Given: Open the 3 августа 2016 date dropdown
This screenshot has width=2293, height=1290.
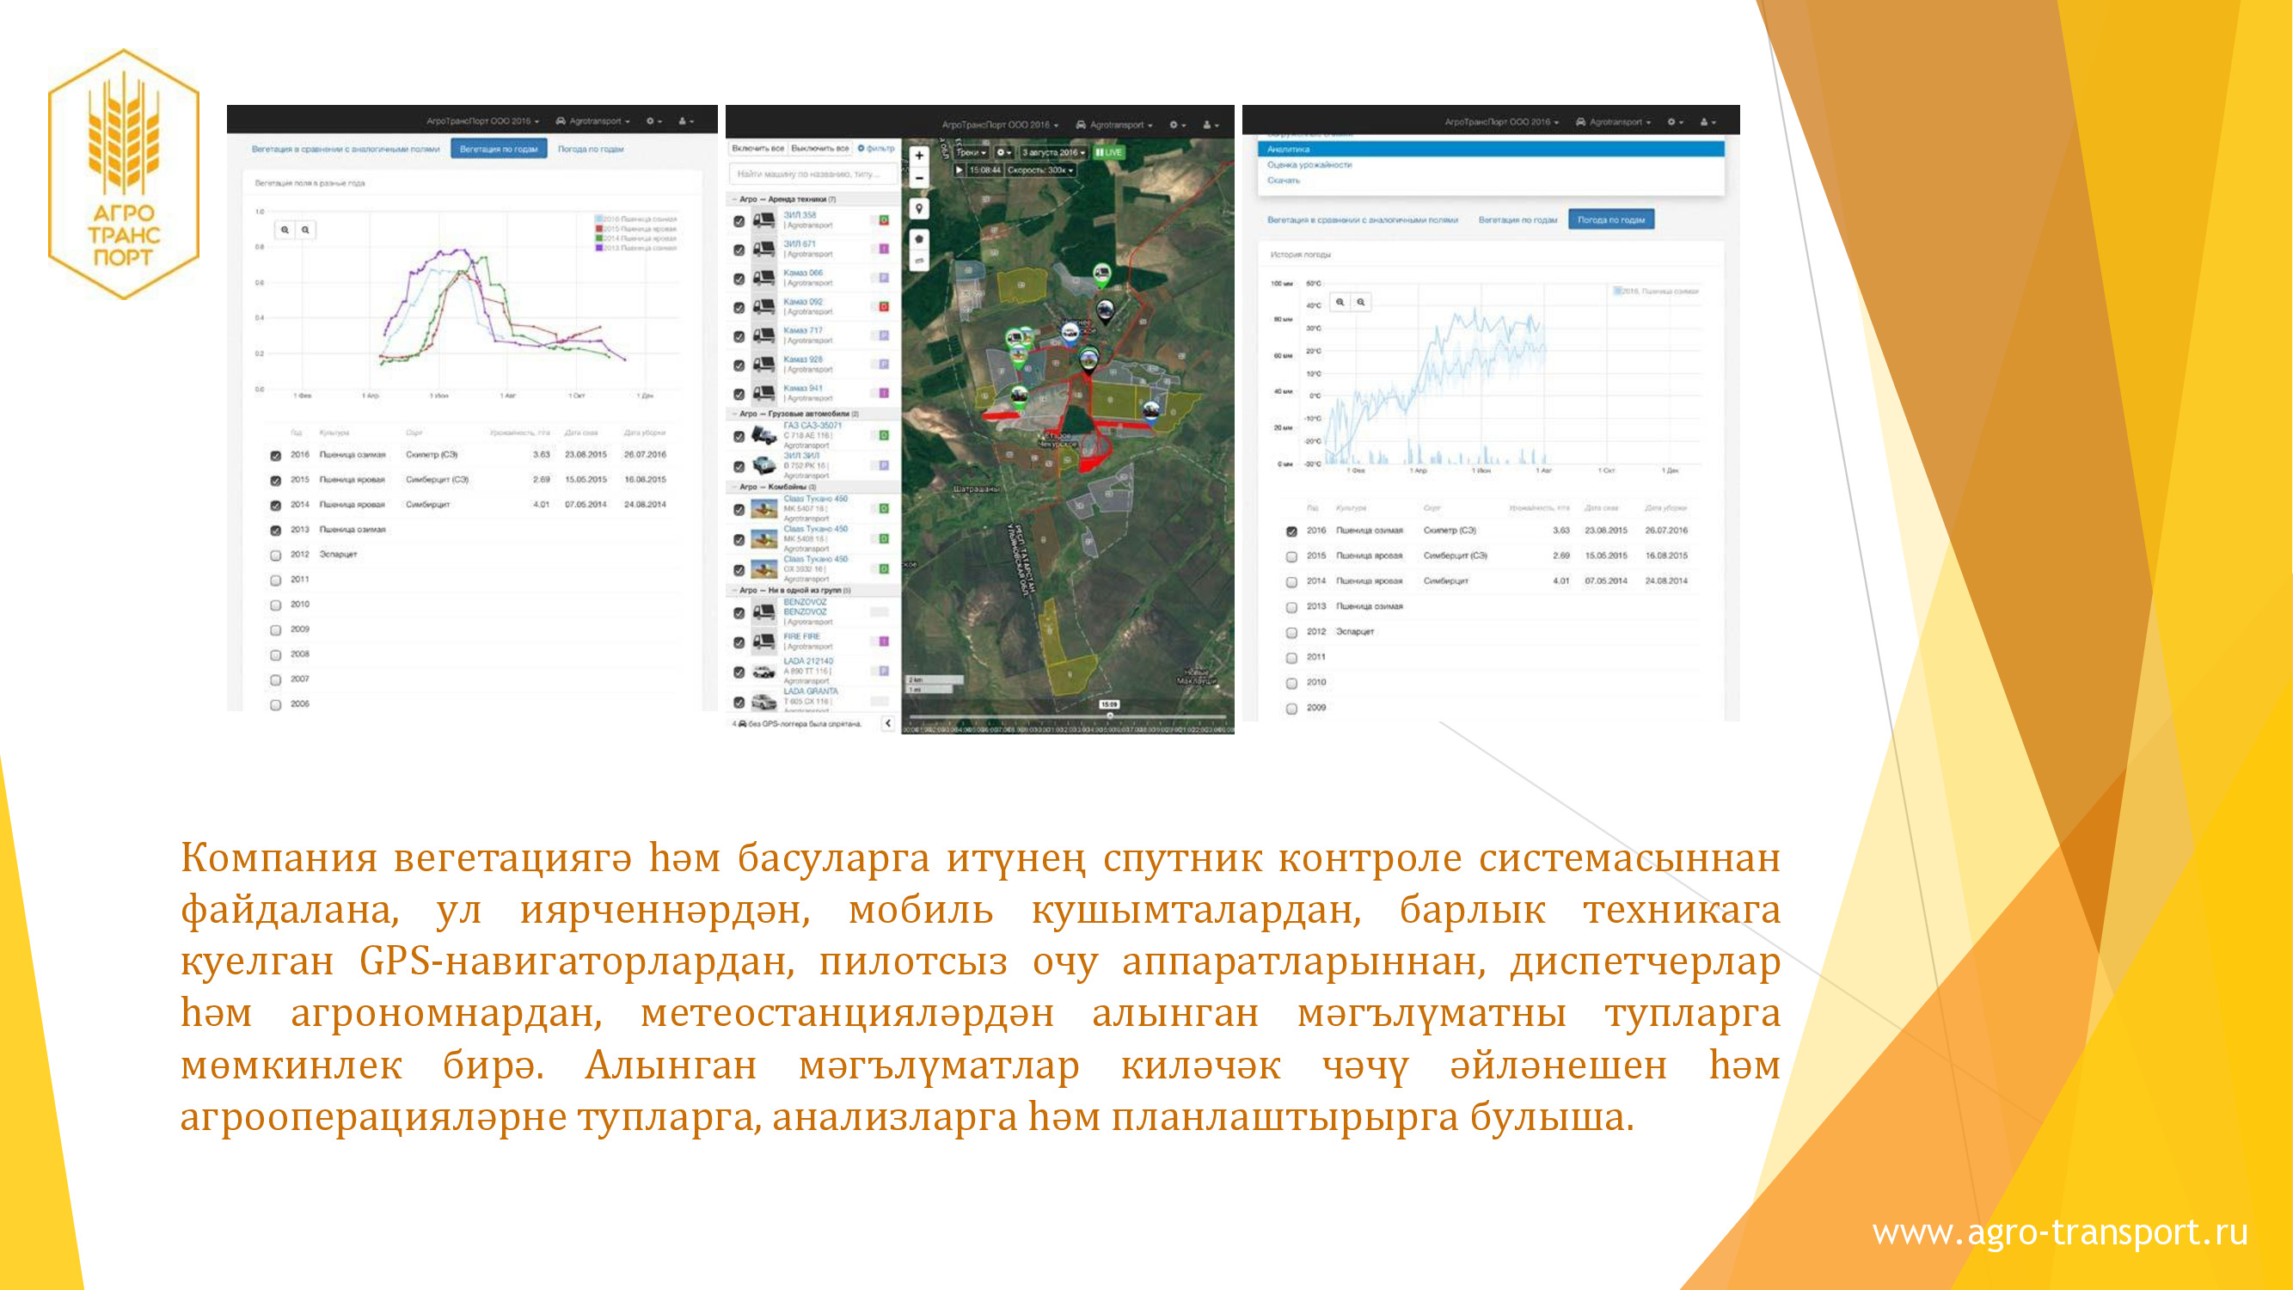Looking at the screenshot, I should (1053, 152).
